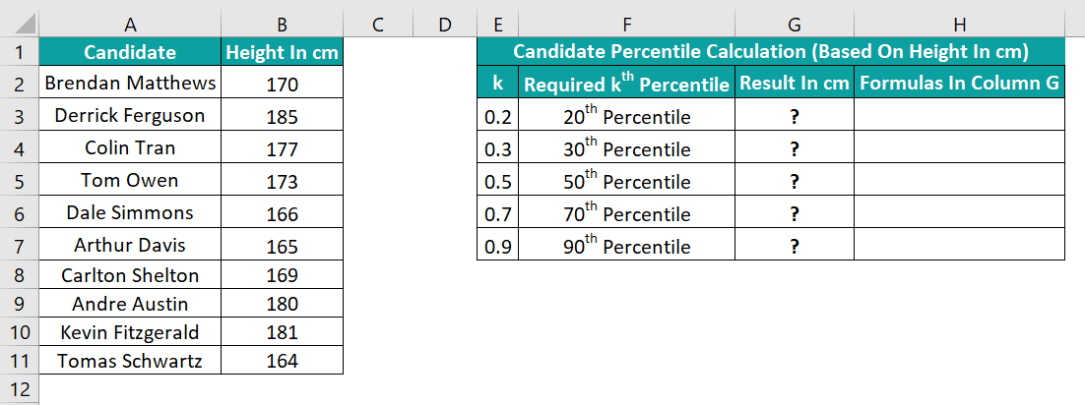Select Derrick Ferguson's height 185
This screenshot has height=405, width=1085.
point(282,116)
